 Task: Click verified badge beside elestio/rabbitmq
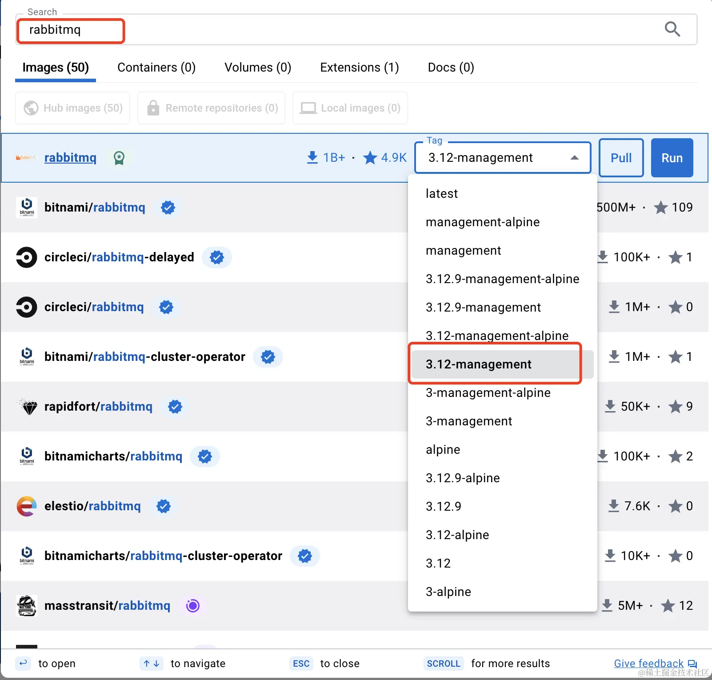pyautogui.click(x=164, y=506)
